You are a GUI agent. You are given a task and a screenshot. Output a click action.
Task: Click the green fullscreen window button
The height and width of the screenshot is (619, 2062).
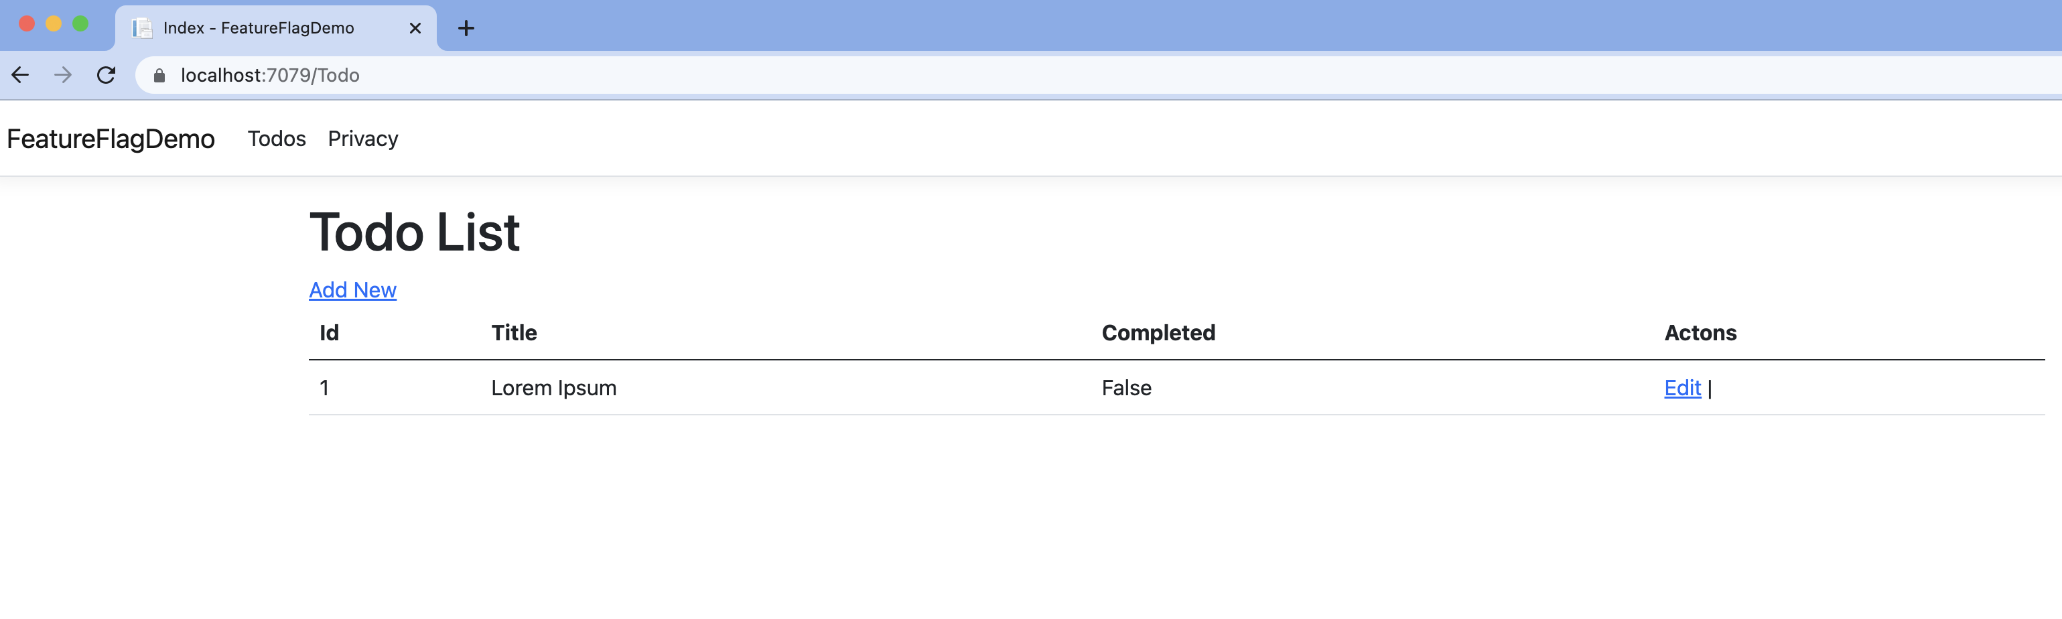tap(80, 24)
